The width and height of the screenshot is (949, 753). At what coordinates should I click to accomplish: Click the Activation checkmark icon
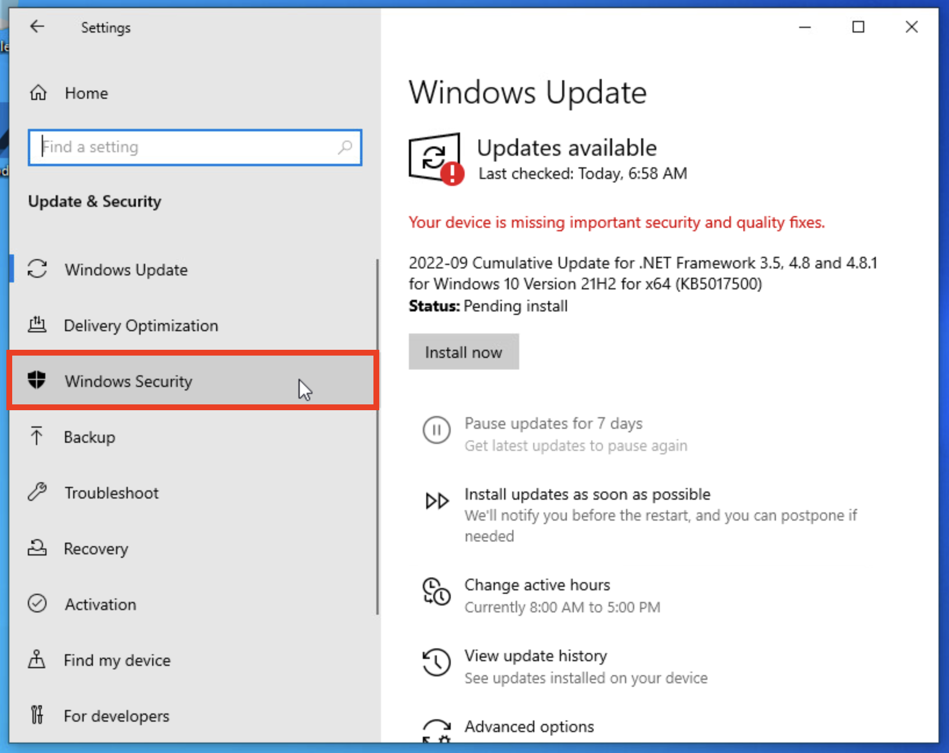tap(37, 604)
